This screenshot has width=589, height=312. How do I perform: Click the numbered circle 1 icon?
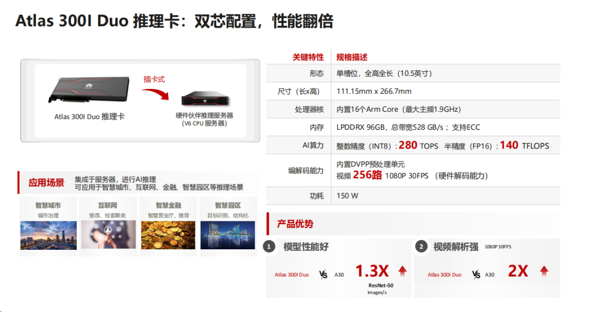[269, 247]
